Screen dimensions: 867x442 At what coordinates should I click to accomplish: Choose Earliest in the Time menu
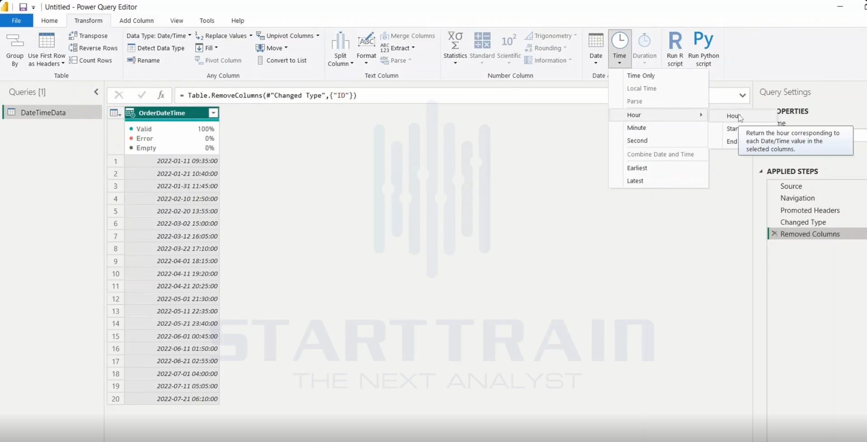(x=658, y=168)
